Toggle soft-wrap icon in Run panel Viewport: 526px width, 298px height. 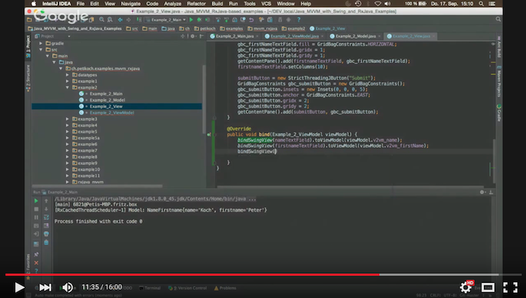pos(46,218)
